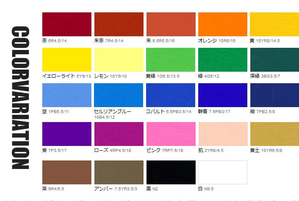Choose the 緑 4G5/12 green swatch
The width and height of the screenshot is (299, 201).
pos(223,60)
